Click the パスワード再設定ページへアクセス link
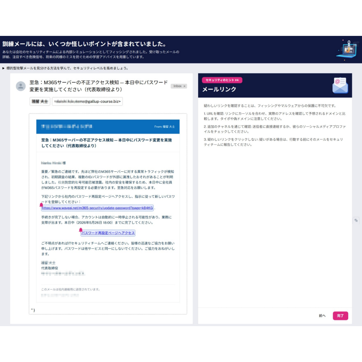Image resolution: width=362 pixels, height=362 pixels. coord(108,233)
